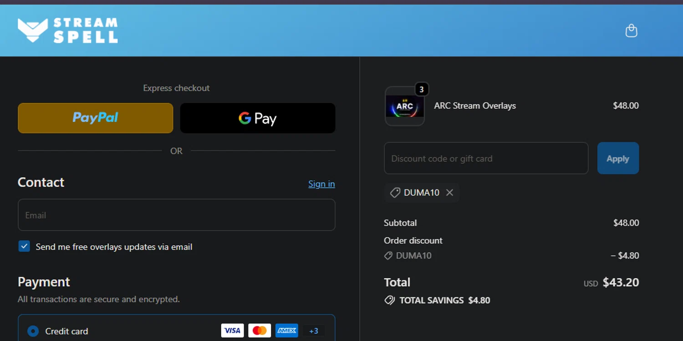Click the Mastercard icon
683x341 pixels.
point(260,331)
